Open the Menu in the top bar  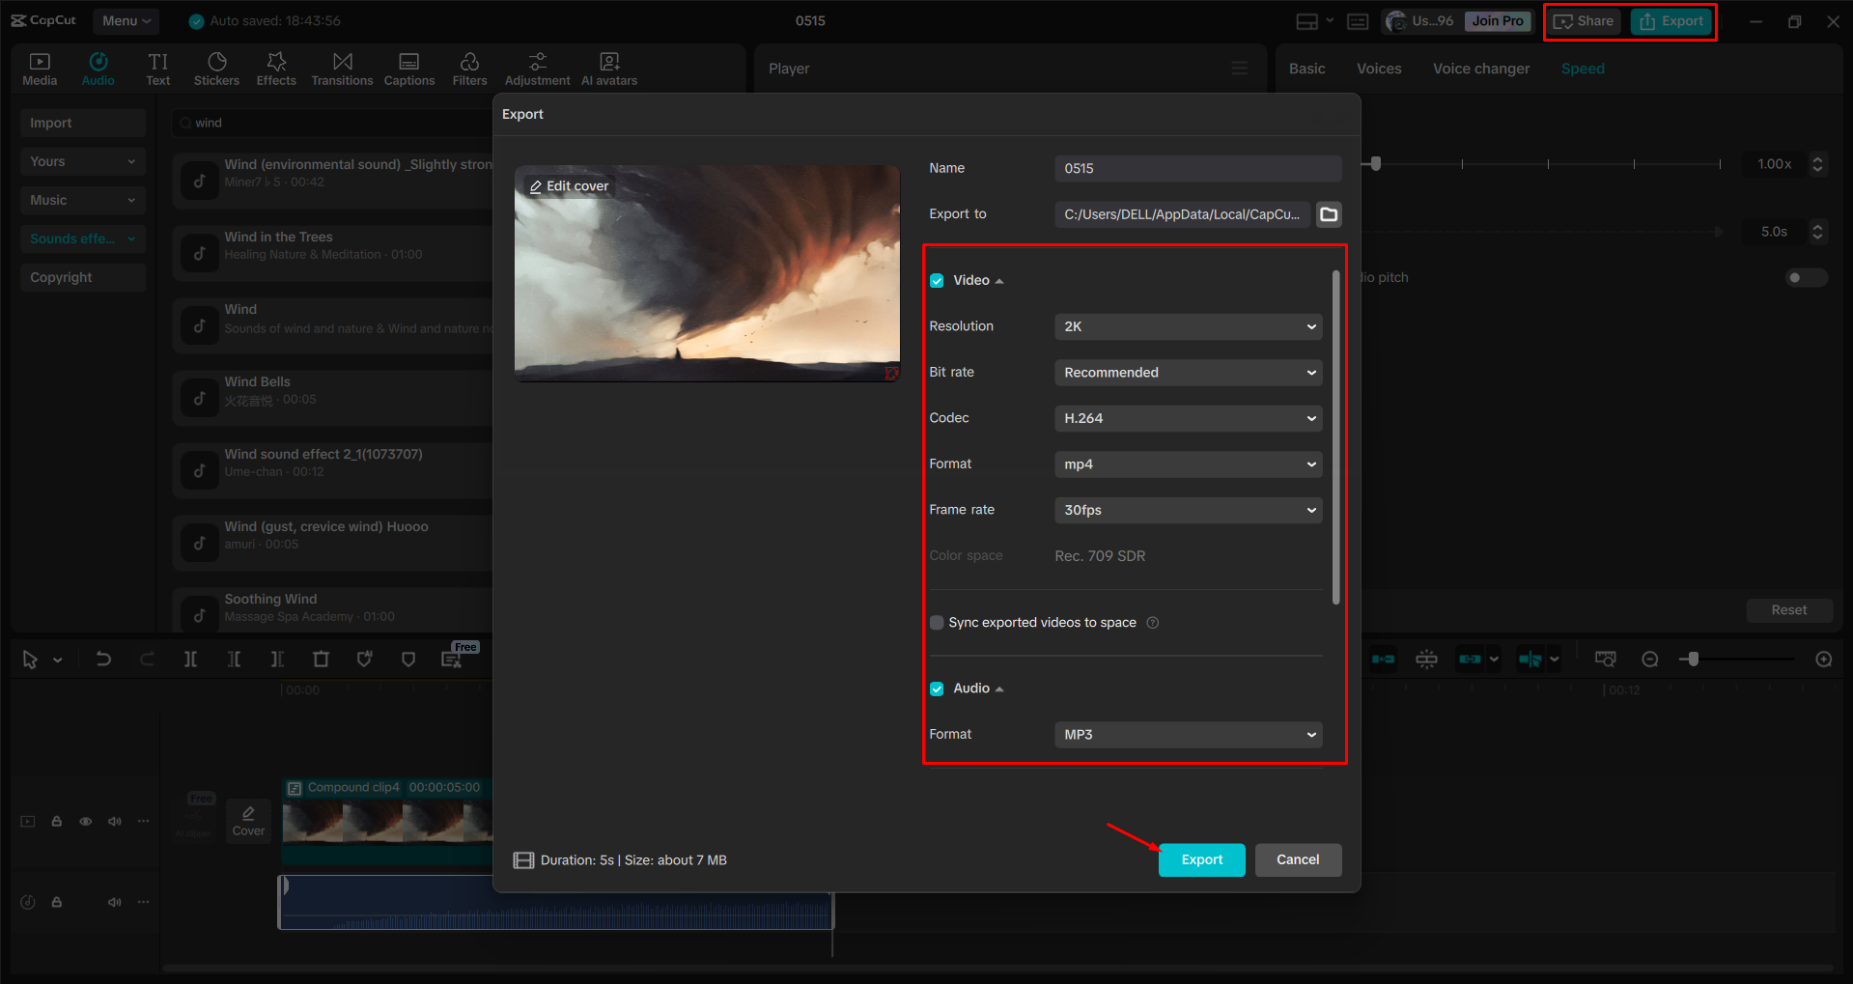pyautogui.click(x=126, y=20)
